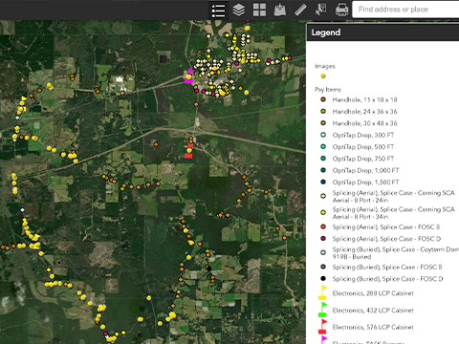
Task: Click Electronics, 288 LCP Cabinet legend label
Action: coord(373,293)
